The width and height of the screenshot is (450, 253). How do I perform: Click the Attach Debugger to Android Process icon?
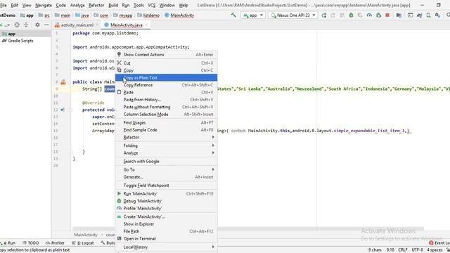tap(378, 15)
